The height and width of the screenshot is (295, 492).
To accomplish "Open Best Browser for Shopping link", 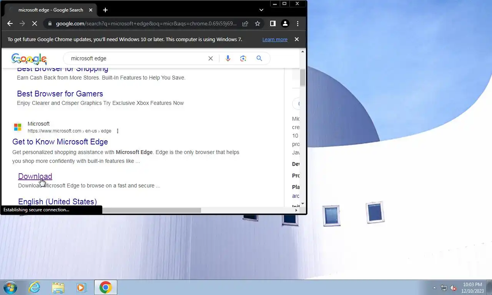I will [x=63, y=69].
